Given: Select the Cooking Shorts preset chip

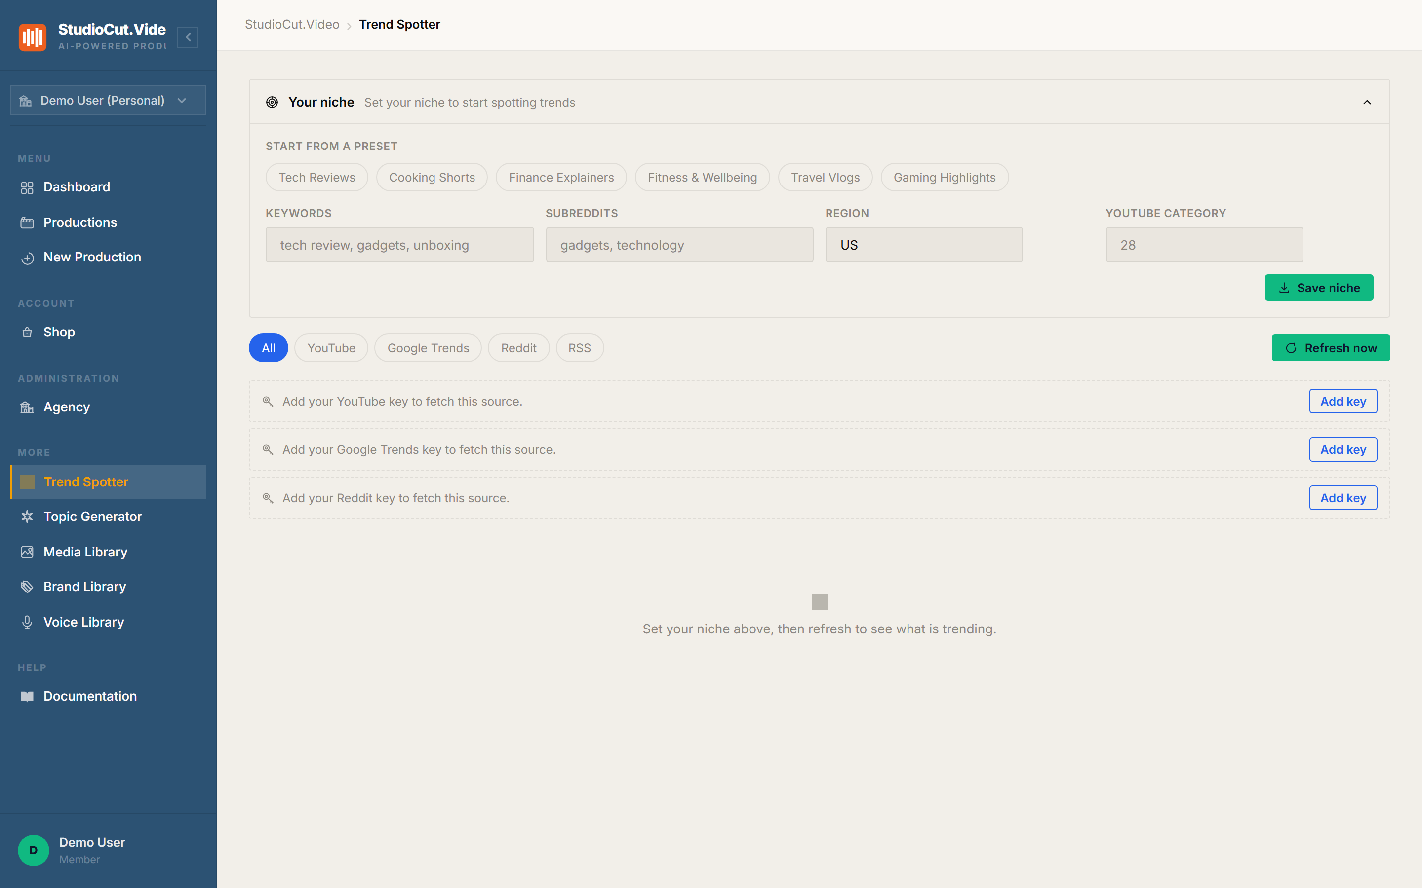Looking at the screenshot, I should tap(432, 178).
